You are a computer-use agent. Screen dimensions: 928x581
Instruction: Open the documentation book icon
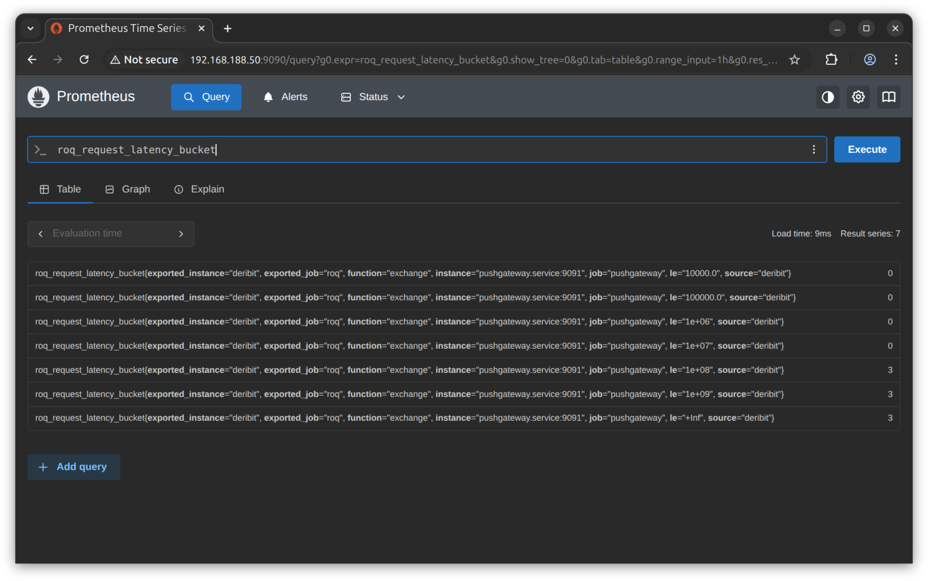tap(888, 97)
